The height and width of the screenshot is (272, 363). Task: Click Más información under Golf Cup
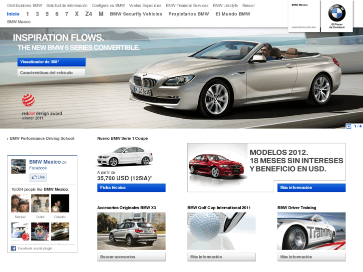pos(221,257)
